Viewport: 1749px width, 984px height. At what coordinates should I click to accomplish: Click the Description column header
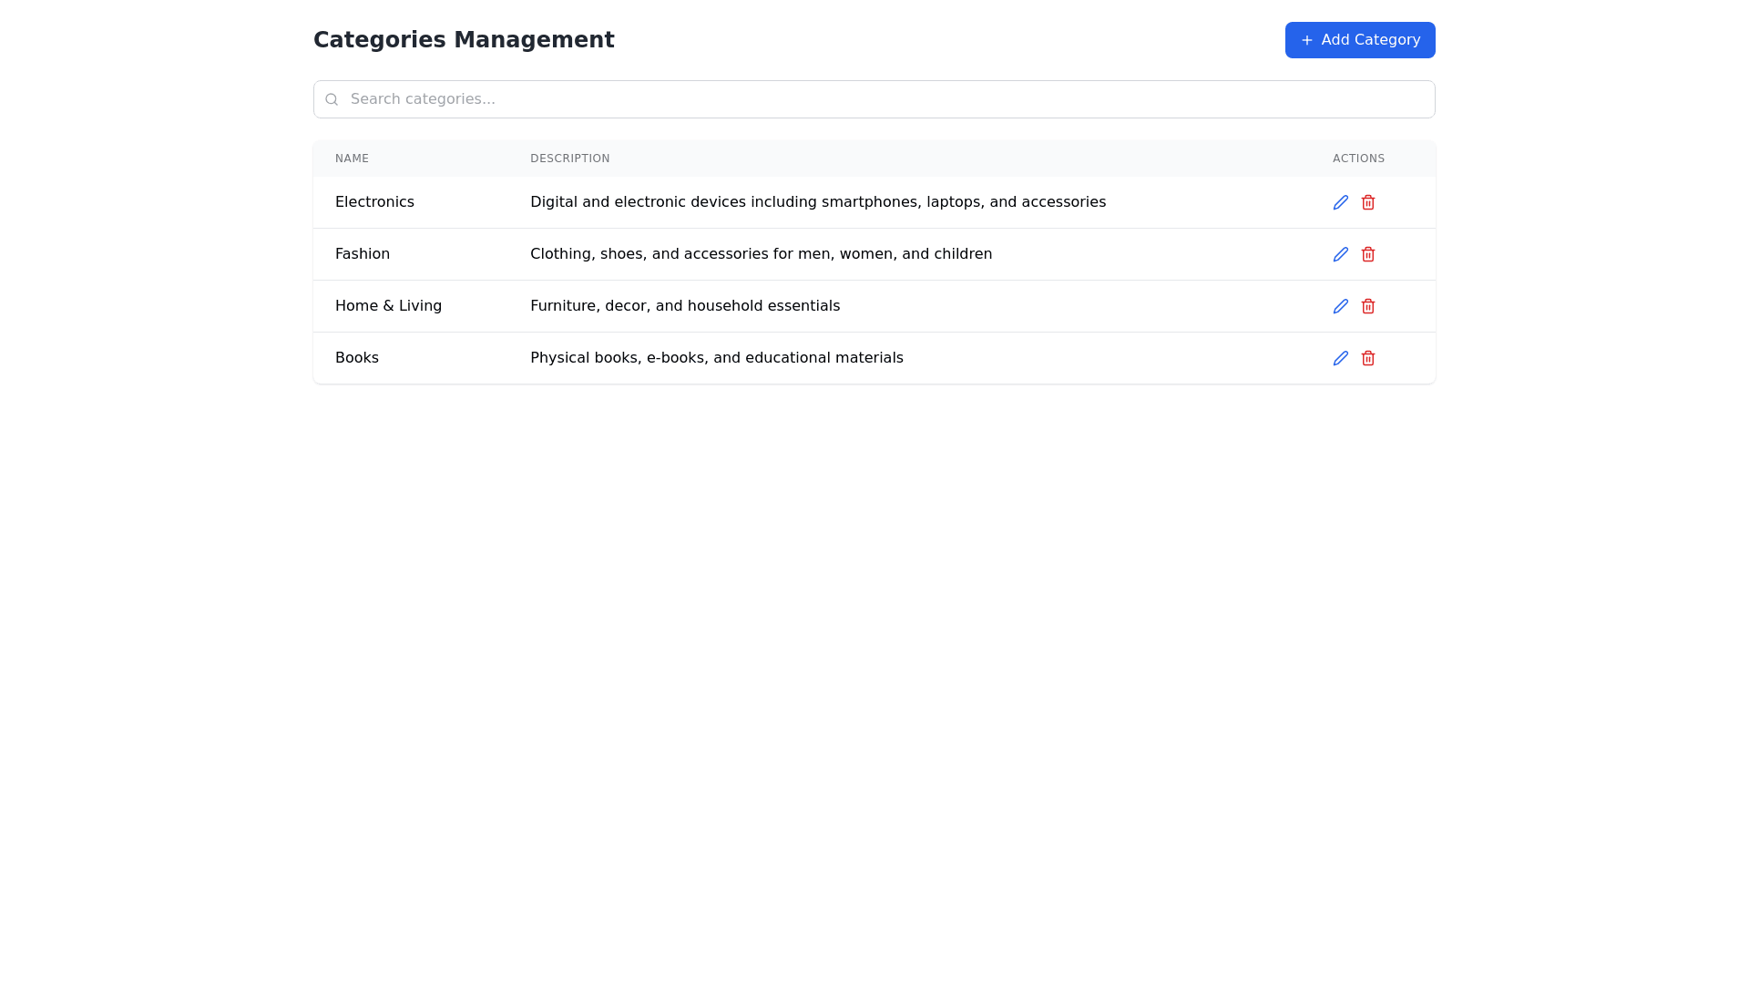tap(569, 159)
